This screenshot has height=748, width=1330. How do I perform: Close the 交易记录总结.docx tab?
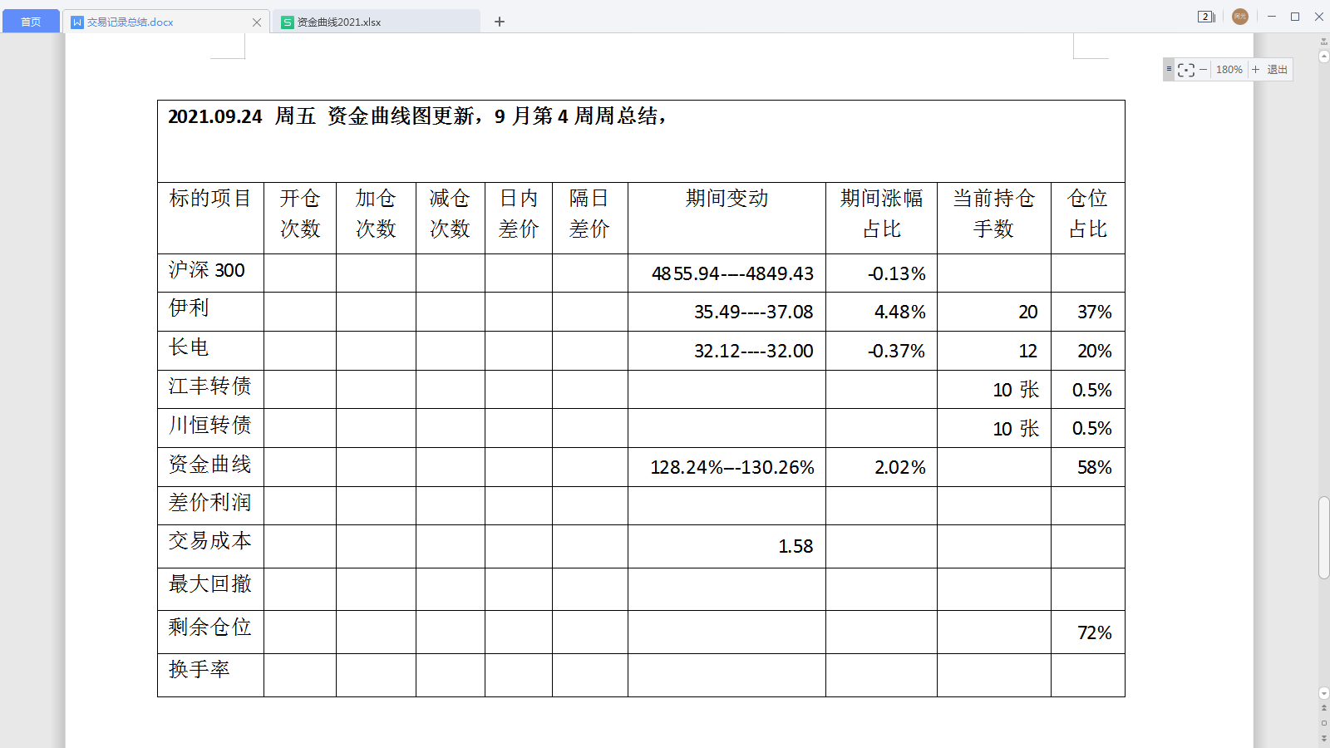pyautogui.click(x=257, y=22)
